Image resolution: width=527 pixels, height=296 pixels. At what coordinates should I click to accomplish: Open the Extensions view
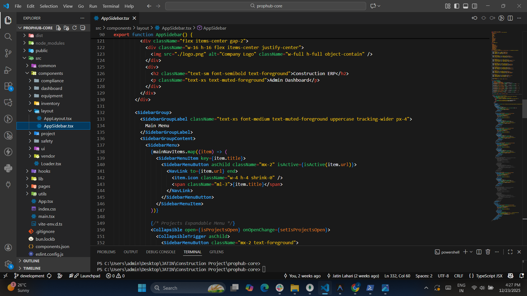[x=8, y=86]
